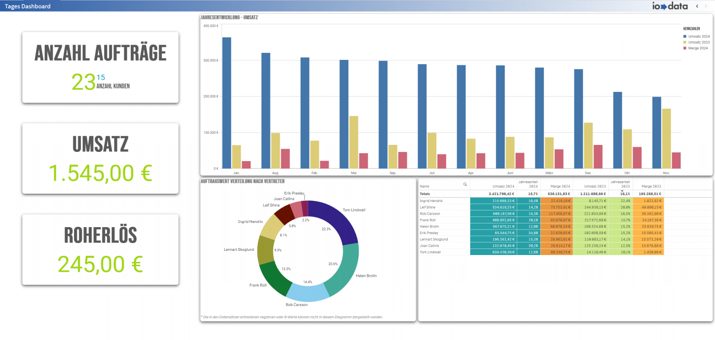715x340 pixels.
Task: Click the Auftragswert Verteilung nach Vertreter title
Action: pyautogui.click(x=243, y=181)
